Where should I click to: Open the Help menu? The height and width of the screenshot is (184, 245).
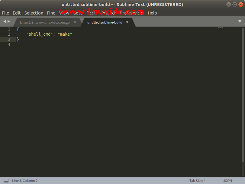(152, 13)
